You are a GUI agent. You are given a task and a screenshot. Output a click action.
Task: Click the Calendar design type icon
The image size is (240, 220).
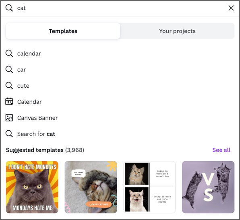[9, 101]
